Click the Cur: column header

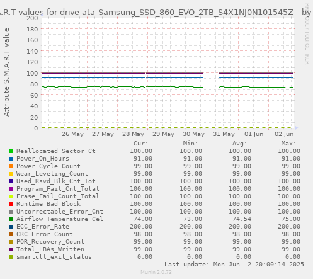[141, 144]
